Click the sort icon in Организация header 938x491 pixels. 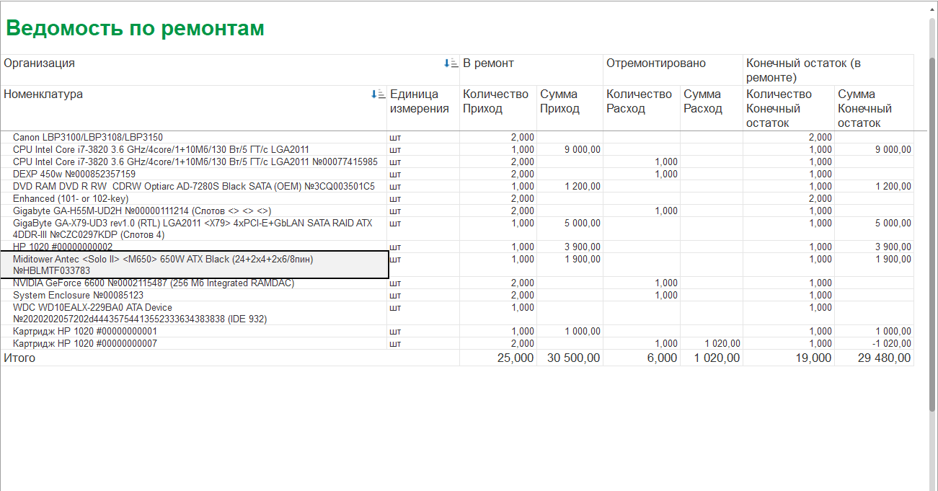point(451,63)
